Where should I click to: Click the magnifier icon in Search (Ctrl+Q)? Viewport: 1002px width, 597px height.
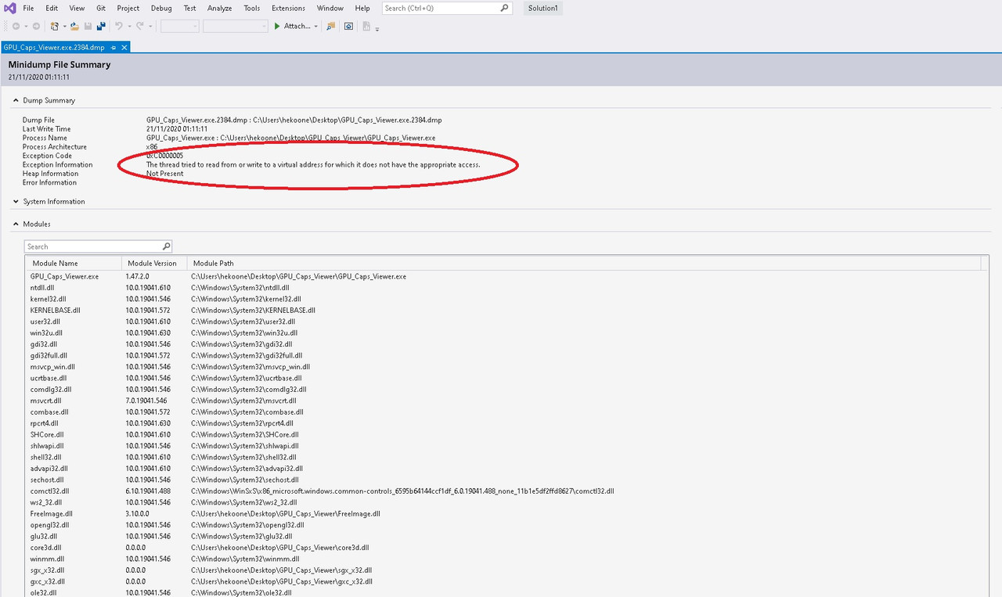(x=505, y=8)
